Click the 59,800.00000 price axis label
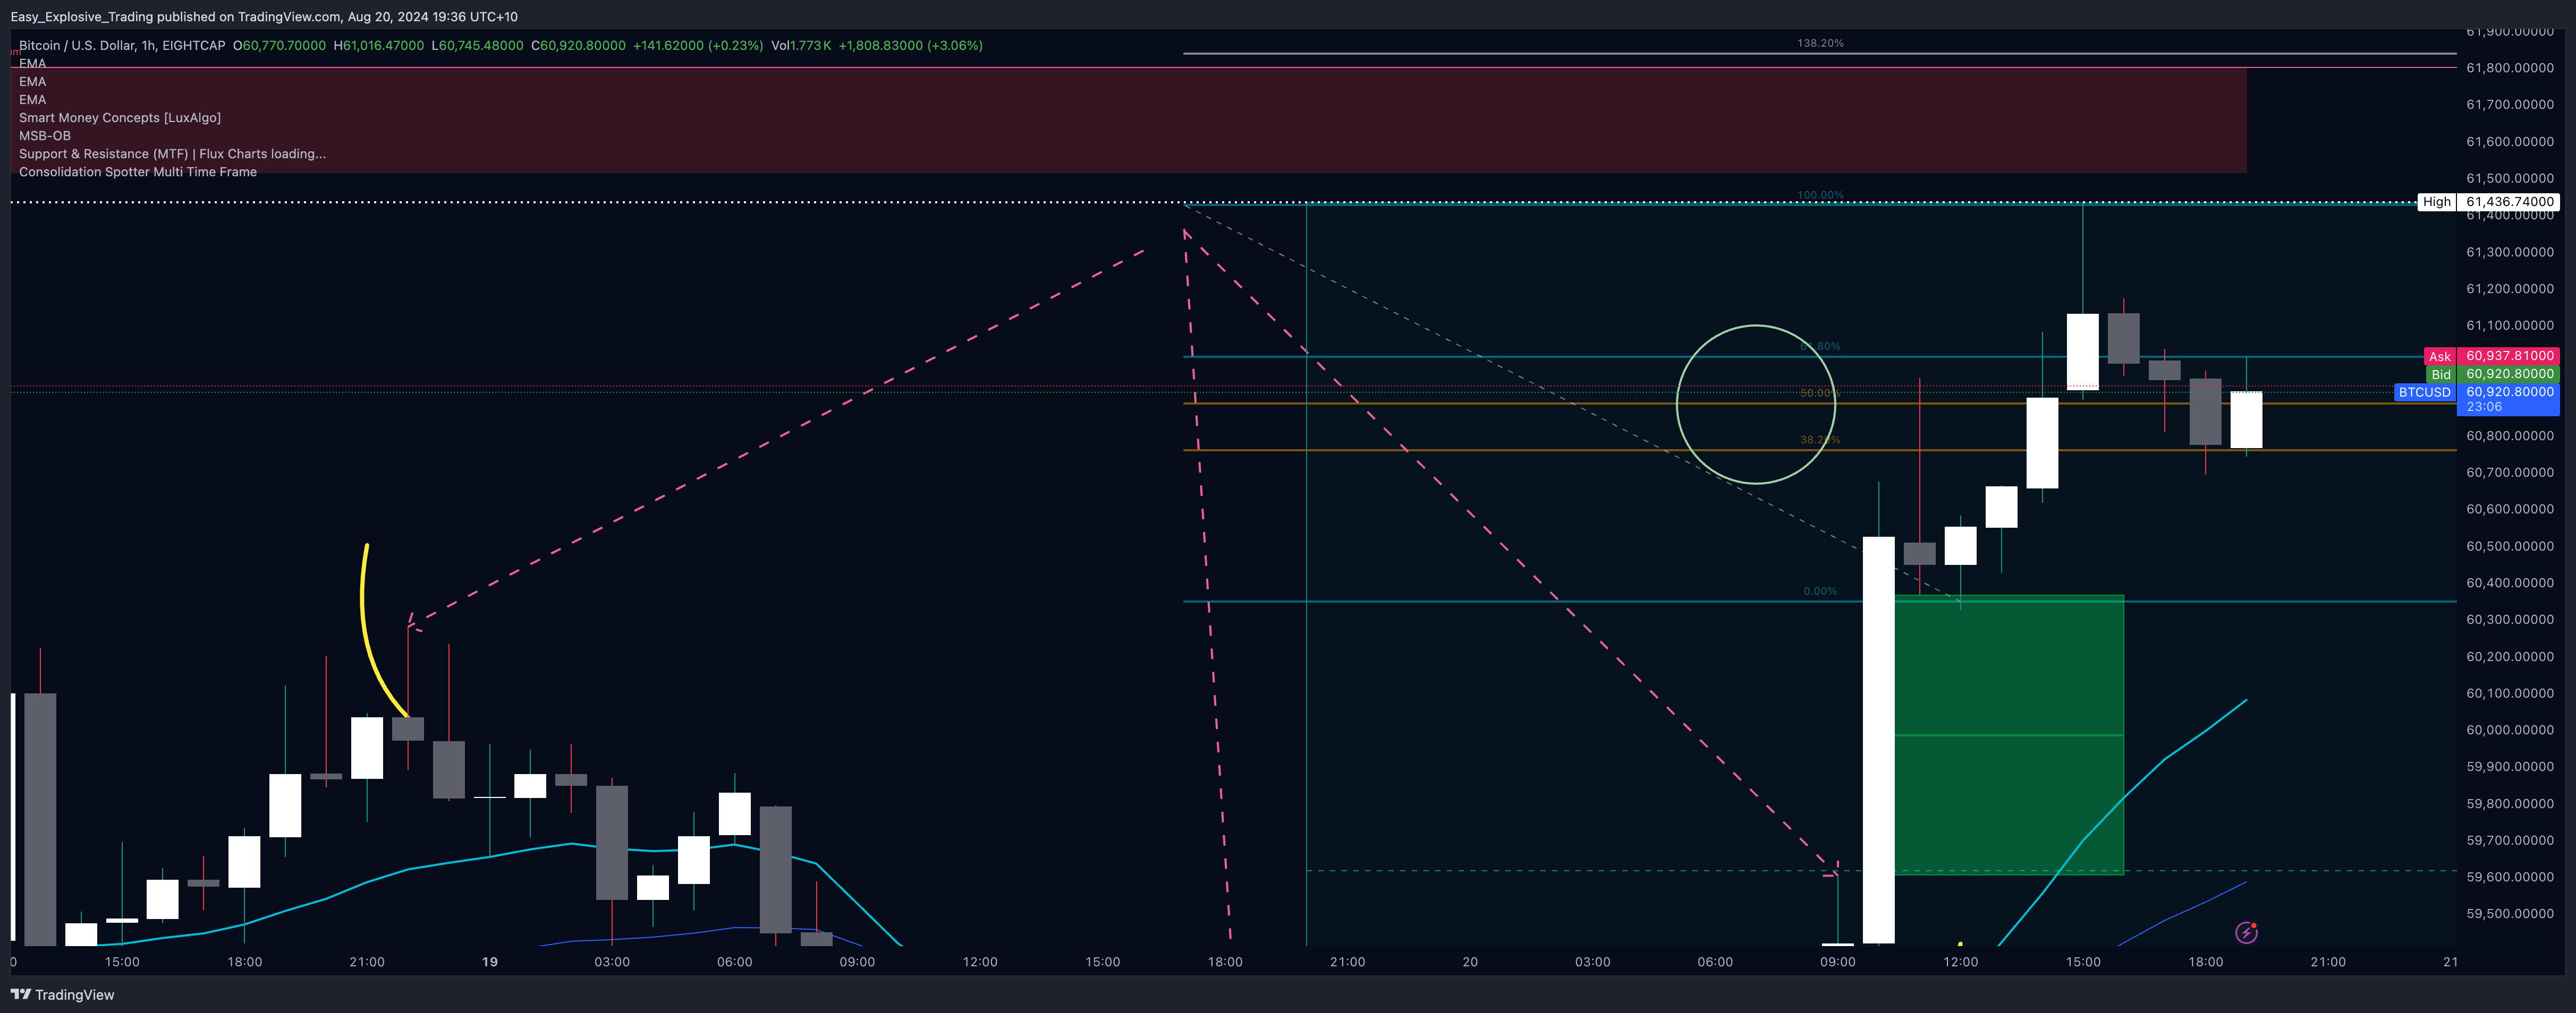Image resolution: width=2576 pixels, height=1013 pixels. tap(2509, 803)
